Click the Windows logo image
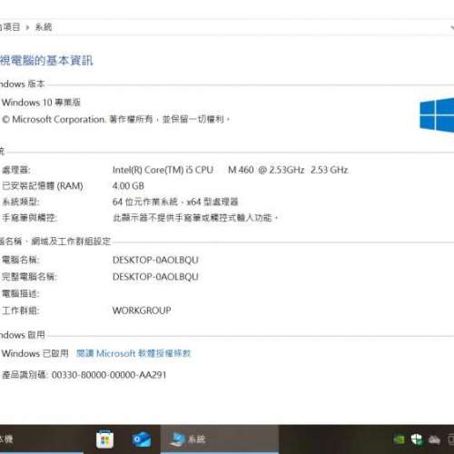 (437, 114)
